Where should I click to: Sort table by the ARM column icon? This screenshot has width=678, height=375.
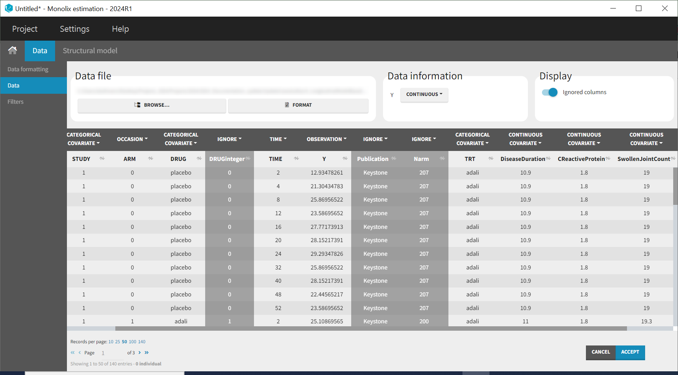point(150,159)
